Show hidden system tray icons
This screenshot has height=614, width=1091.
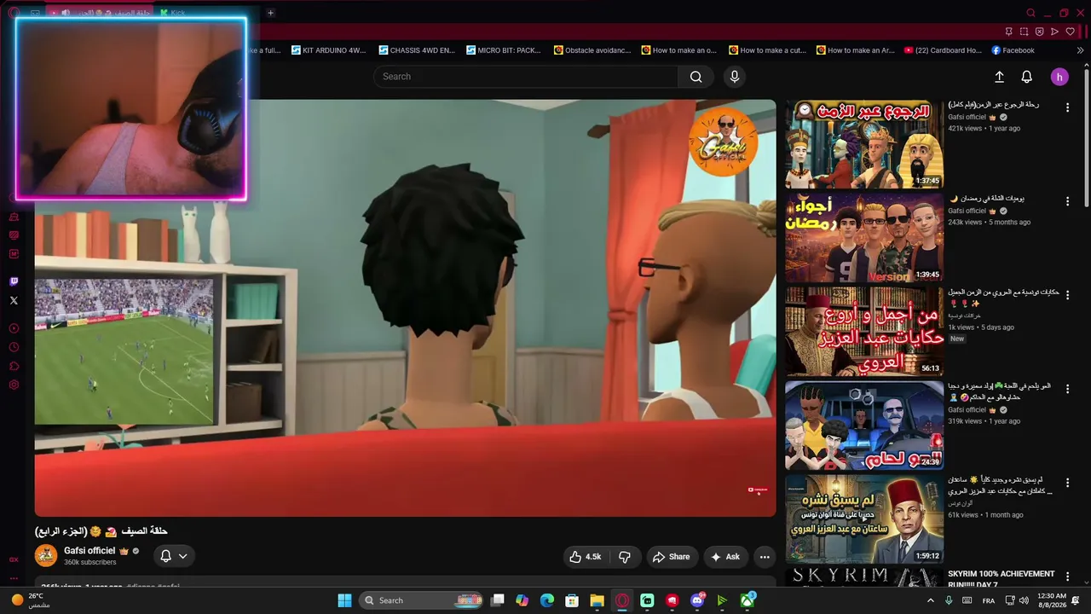[x=931, y=600]
